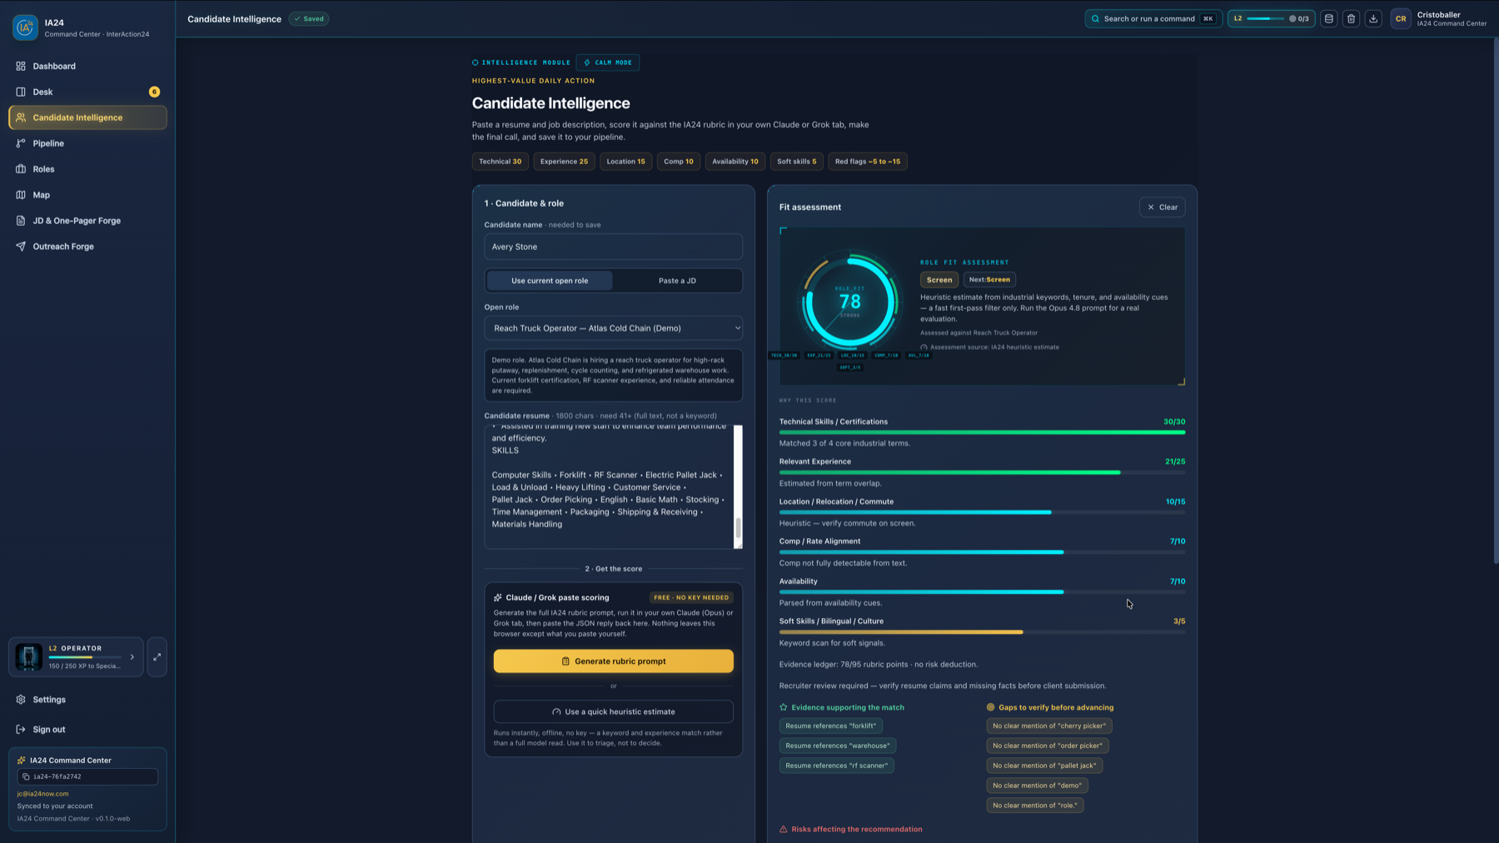Open the Open role dropdown for Reach Truck Operator
Viewport: 1499px width, 843px height.
tap(614, 328)
